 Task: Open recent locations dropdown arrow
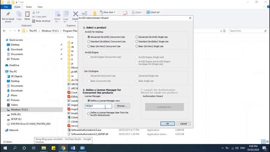click(15, 31)
